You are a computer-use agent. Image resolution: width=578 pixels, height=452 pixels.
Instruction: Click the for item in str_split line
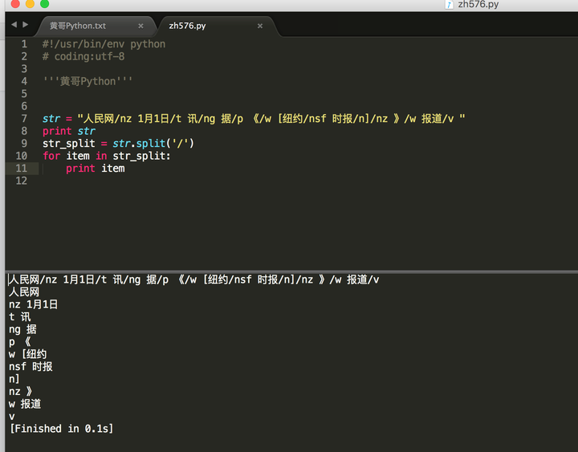point(107,156)
